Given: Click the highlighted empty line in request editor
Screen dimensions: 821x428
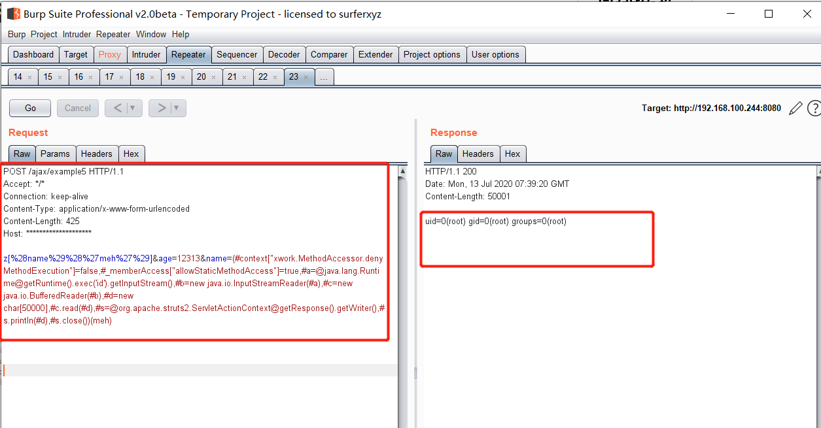Looking at the screenshot, I should click(200, 370).
